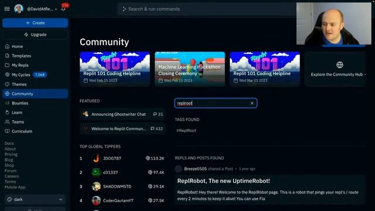Focus the Search & run commands bar

207,9
